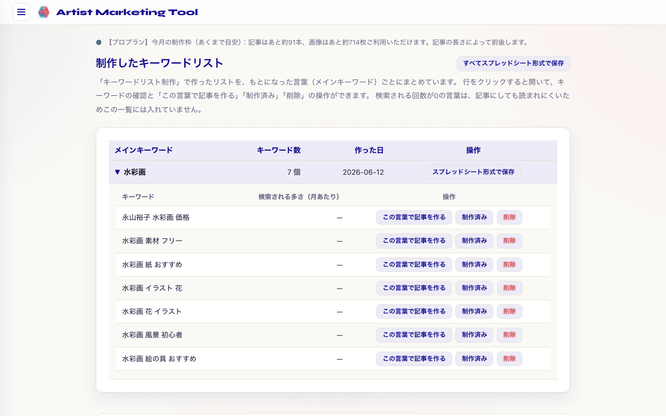Click the 7 個 keyword count

(294, 172)
